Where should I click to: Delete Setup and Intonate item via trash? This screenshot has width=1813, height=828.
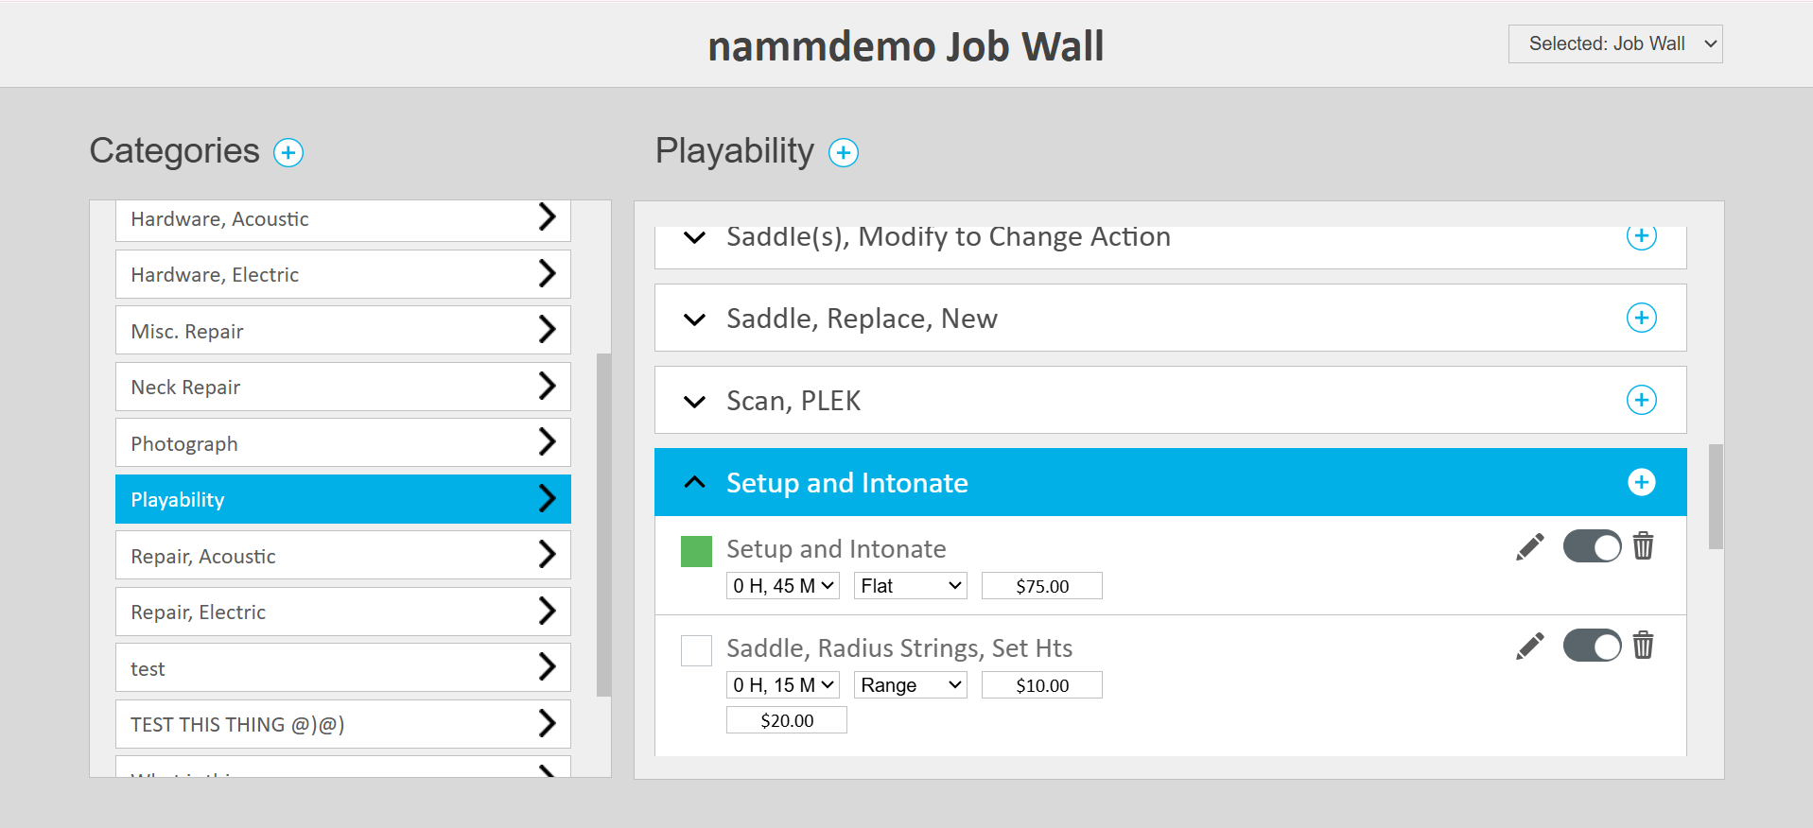tap(1643, 546)
